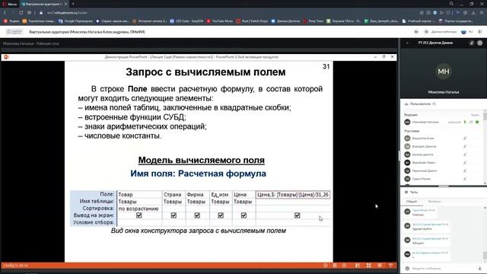
Task: Click the back arrow in the video panel header
Action: point(407,43)
